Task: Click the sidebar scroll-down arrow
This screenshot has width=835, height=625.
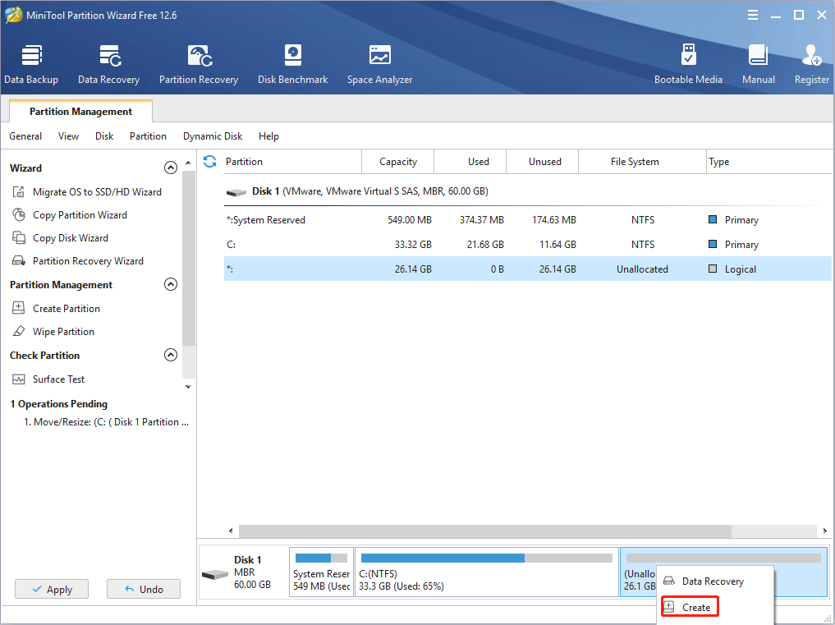Action: click(x=188, y=387)
